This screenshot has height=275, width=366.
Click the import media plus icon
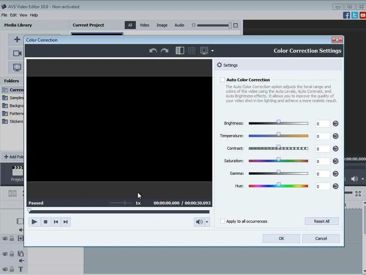pos(17,39)
